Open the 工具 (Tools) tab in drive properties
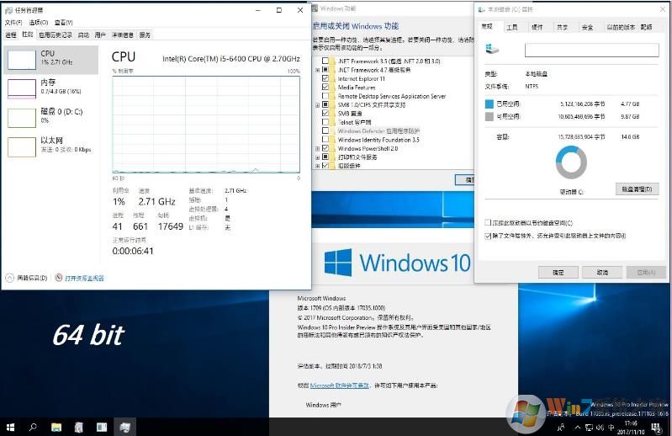Viewport: 672px width, 436px height. (511, 27)
